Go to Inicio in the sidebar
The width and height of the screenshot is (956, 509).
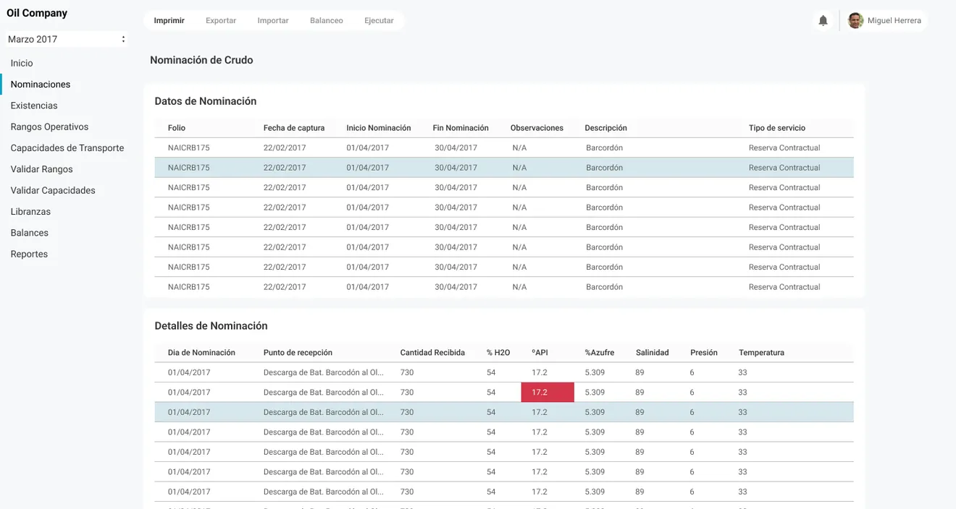click(x=22, y=63)
